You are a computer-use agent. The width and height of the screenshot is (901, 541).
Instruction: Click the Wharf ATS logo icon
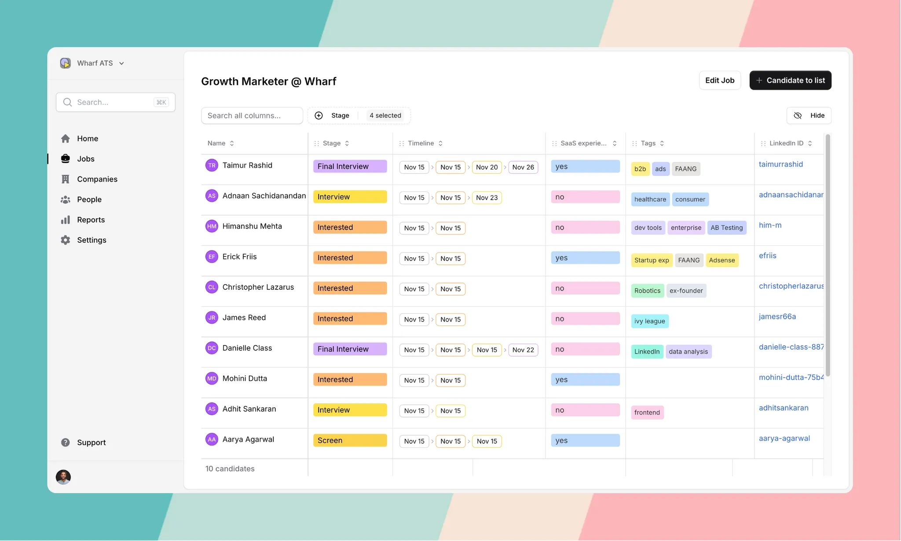pos(65,63)
